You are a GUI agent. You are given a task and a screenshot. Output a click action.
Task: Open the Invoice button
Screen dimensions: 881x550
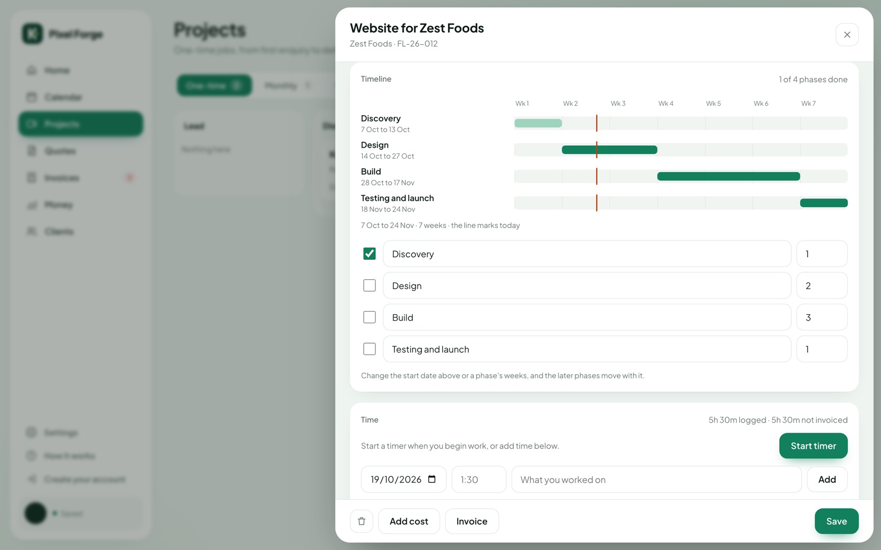(471, 521)
